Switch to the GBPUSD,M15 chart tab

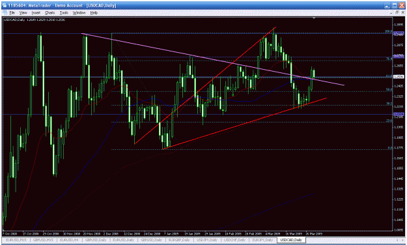(43, 240)
